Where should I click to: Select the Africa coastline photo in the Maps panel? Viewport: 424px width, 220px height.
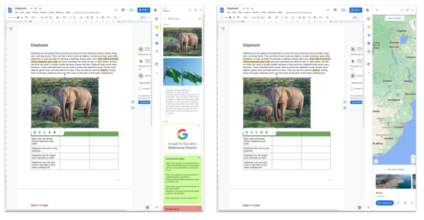[x=393, y=181]
